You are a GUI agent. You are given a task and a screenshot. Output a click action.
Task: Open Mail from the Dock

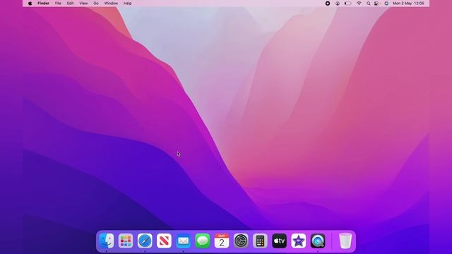(x=184, y=241)
